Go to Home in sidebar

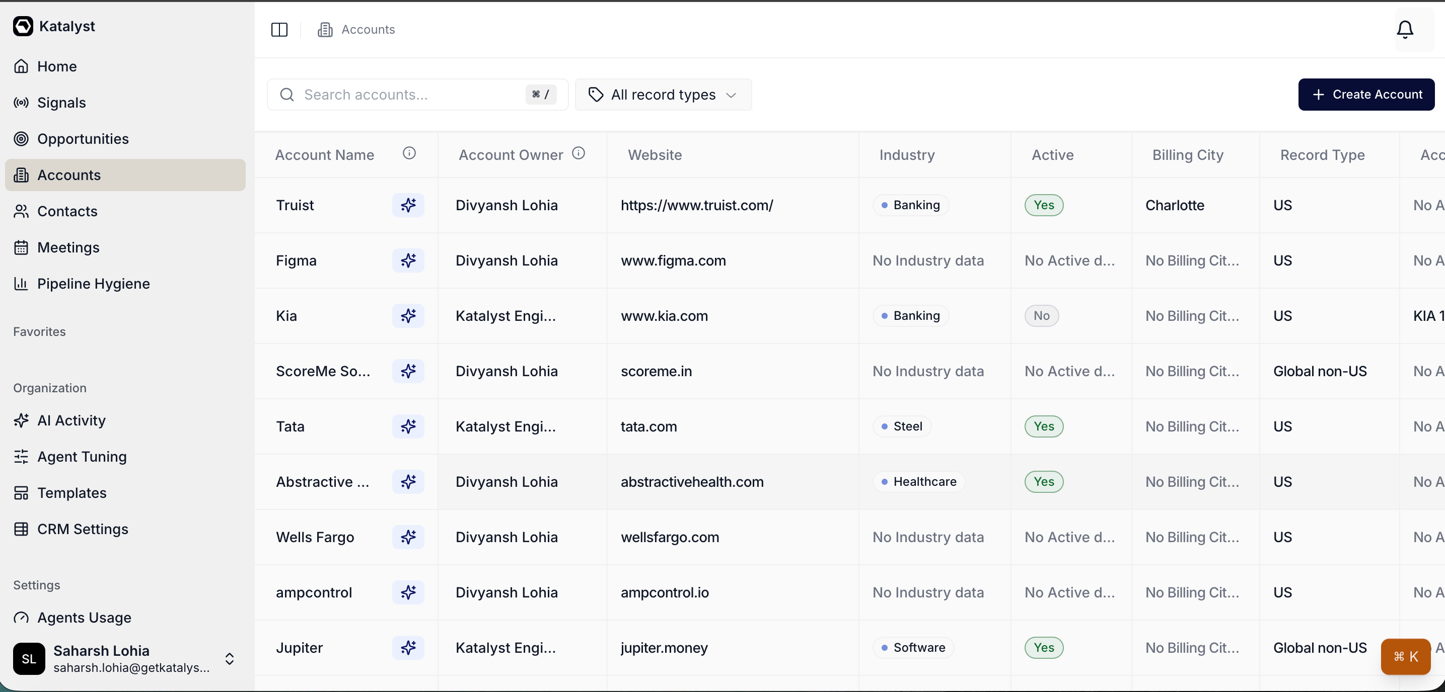pos(125,67)
